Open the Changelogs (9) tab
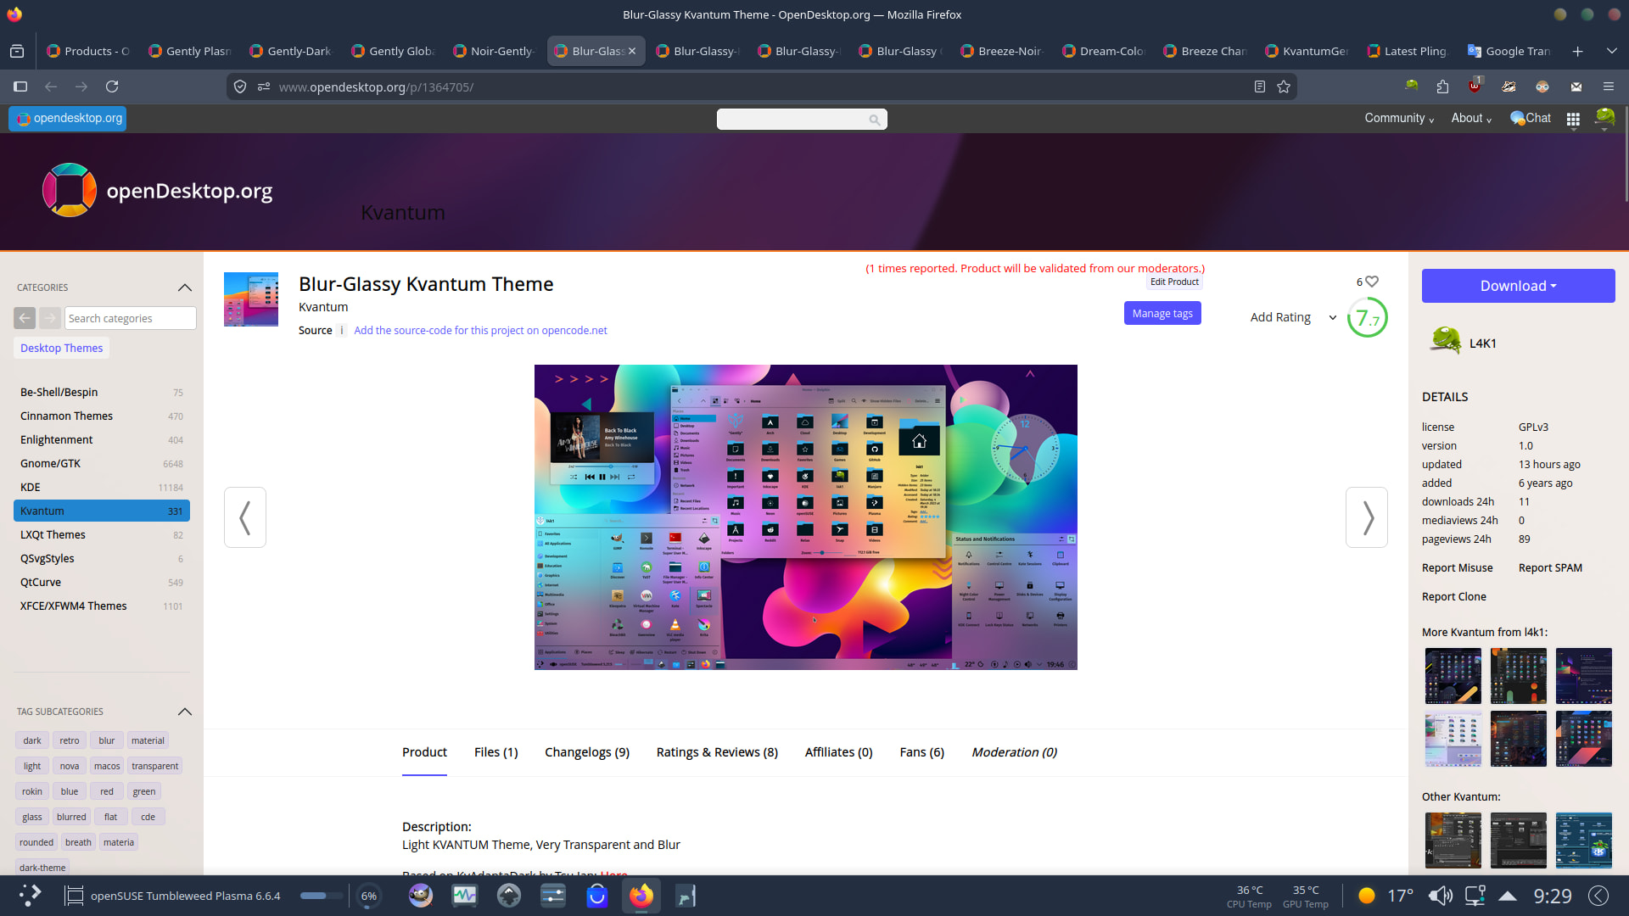This screenshot has height=916, width=1629. click(586, 752)
